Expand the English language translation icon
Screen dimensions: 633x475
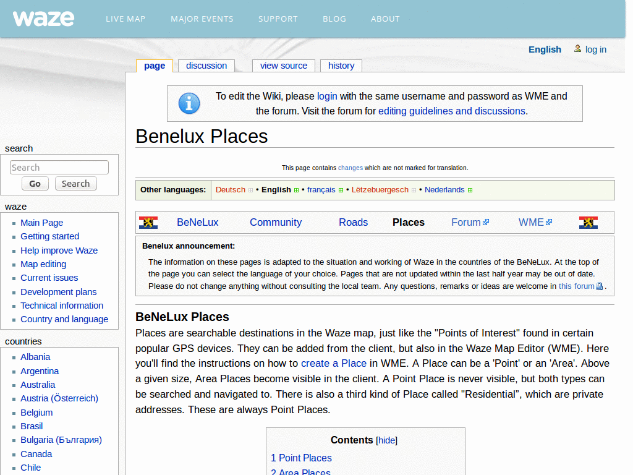coord(296,190)
